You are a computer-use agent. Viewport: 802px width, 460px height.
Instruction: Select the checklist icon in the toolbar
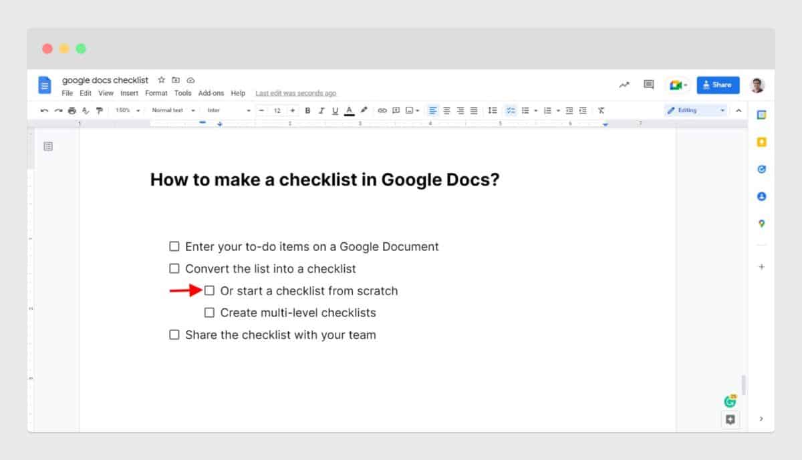pyautogui.click(x=511, y=110)
